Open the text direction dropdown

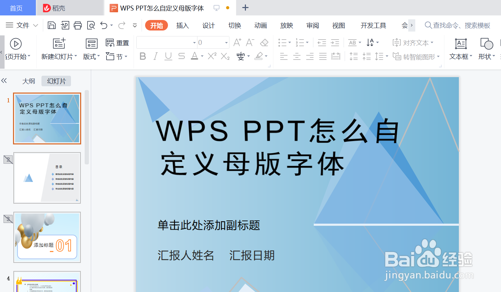(377, 43)
